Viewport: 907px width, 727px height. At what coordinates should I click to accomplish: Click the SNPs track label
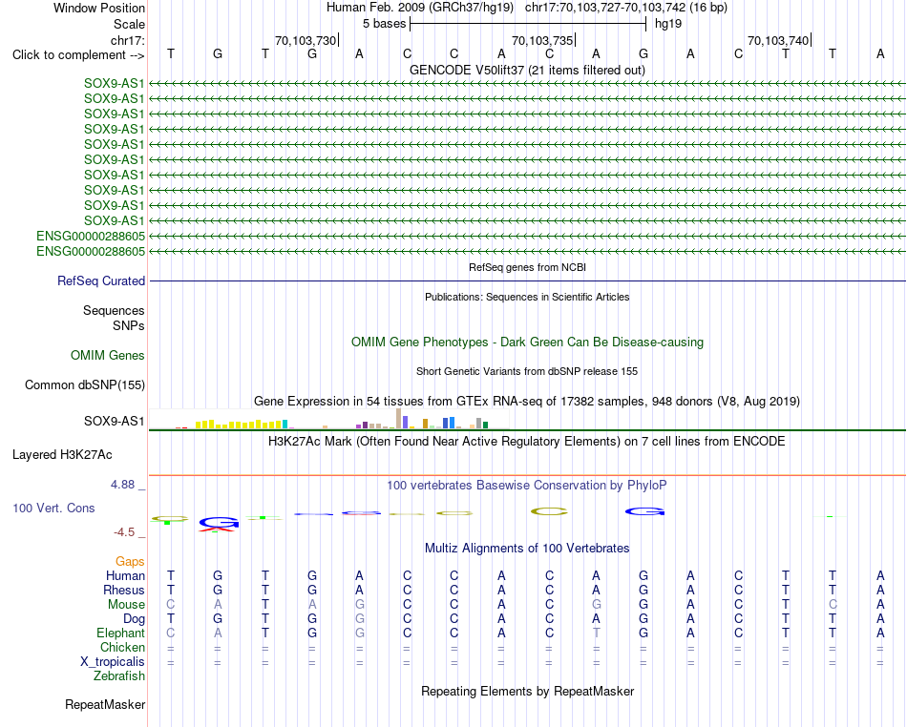click(x=129, y=326)
